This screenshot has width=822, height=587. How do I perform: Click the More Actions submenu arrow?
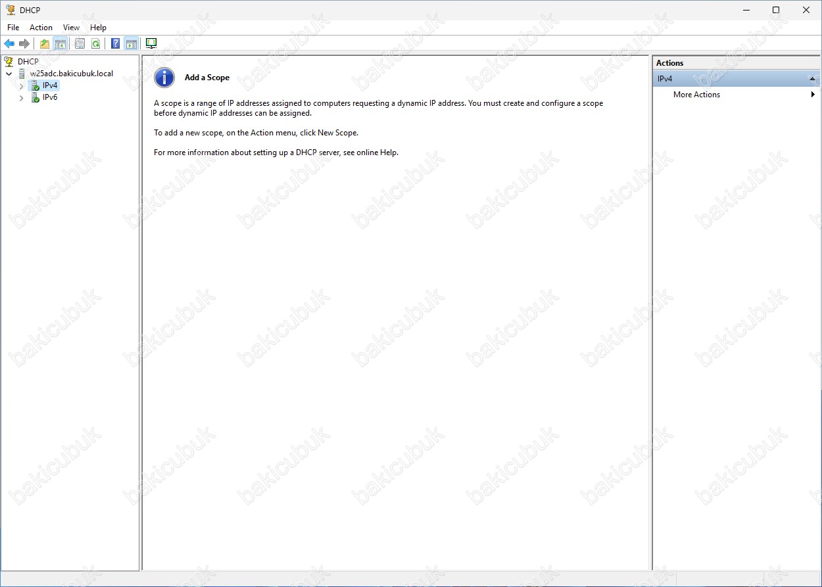coord(813,95)
